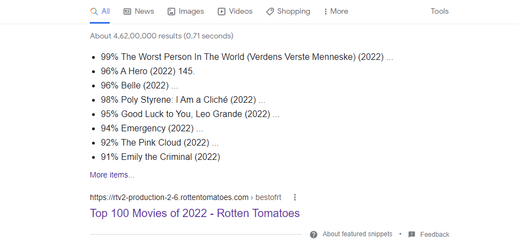522x250 pixels.
Task: Expand the More items link
Action: [112, 175]
